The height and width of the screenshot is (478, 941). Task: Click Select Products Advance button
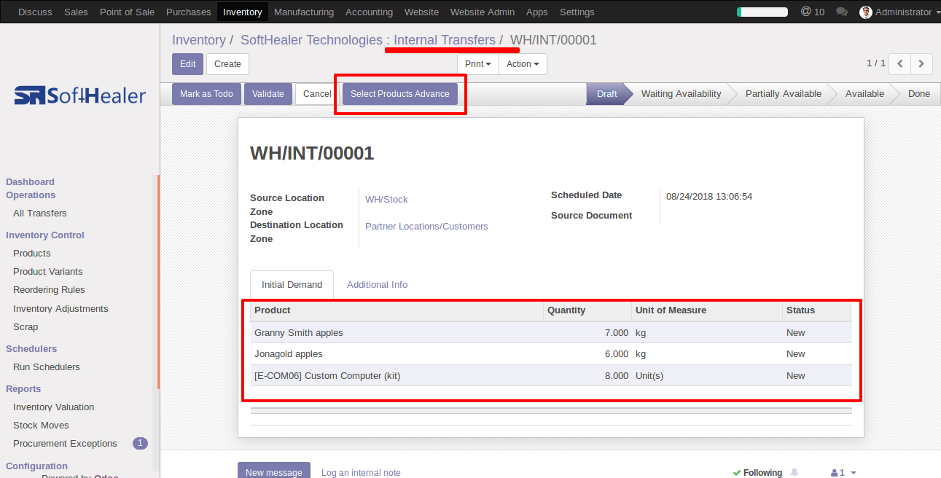(400, 94)
